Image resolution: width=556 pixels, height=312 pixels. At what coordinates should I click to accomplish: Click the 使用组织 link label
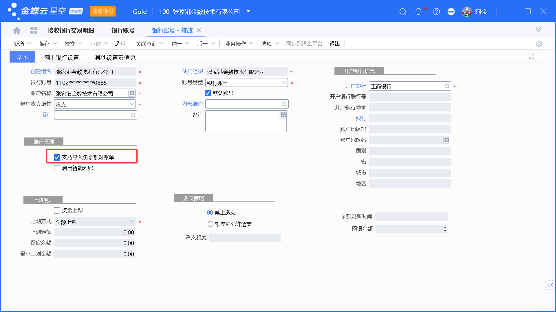coord(192,71)
